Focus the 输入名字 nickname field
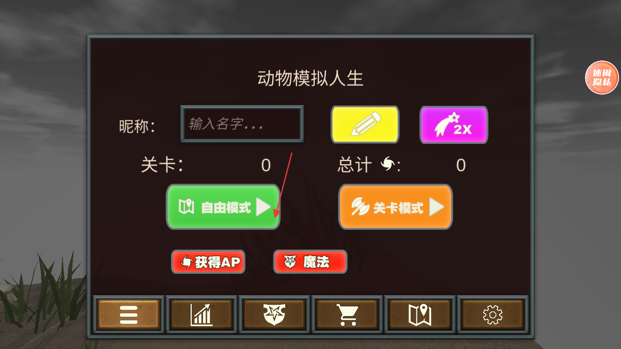This screenshot has height=349, width=621. click(242, 124)
